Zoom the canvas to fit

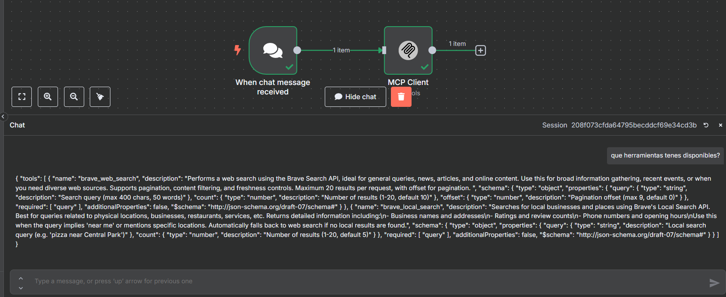coord(21,97)
